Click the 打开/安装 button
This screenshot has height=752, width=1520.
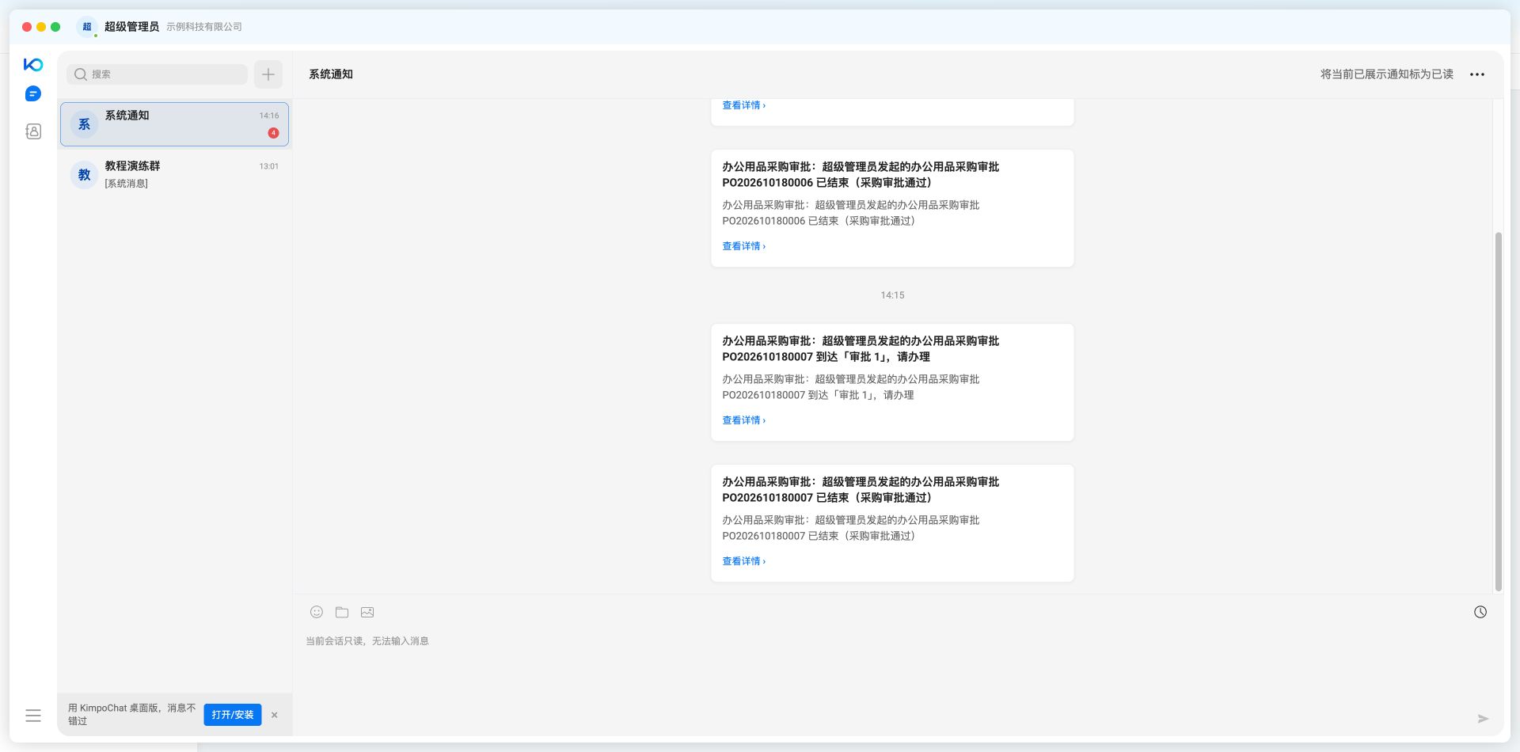point(233,715)
